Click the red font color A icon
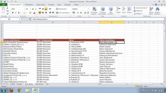 (x=34, y=13)
